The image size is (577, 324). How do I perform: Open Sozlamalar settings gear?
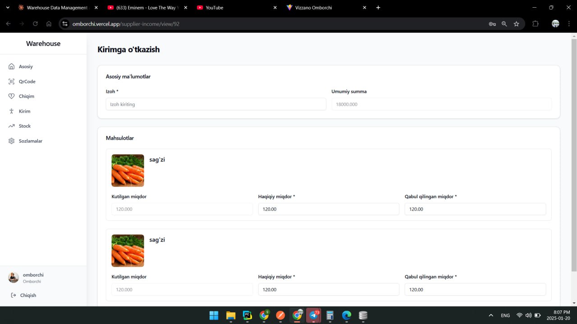[x=30, y=141]
